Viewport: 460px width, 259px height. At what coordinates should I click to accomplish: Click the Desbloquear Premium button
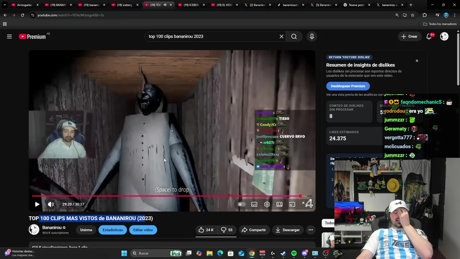click(348, 86)
